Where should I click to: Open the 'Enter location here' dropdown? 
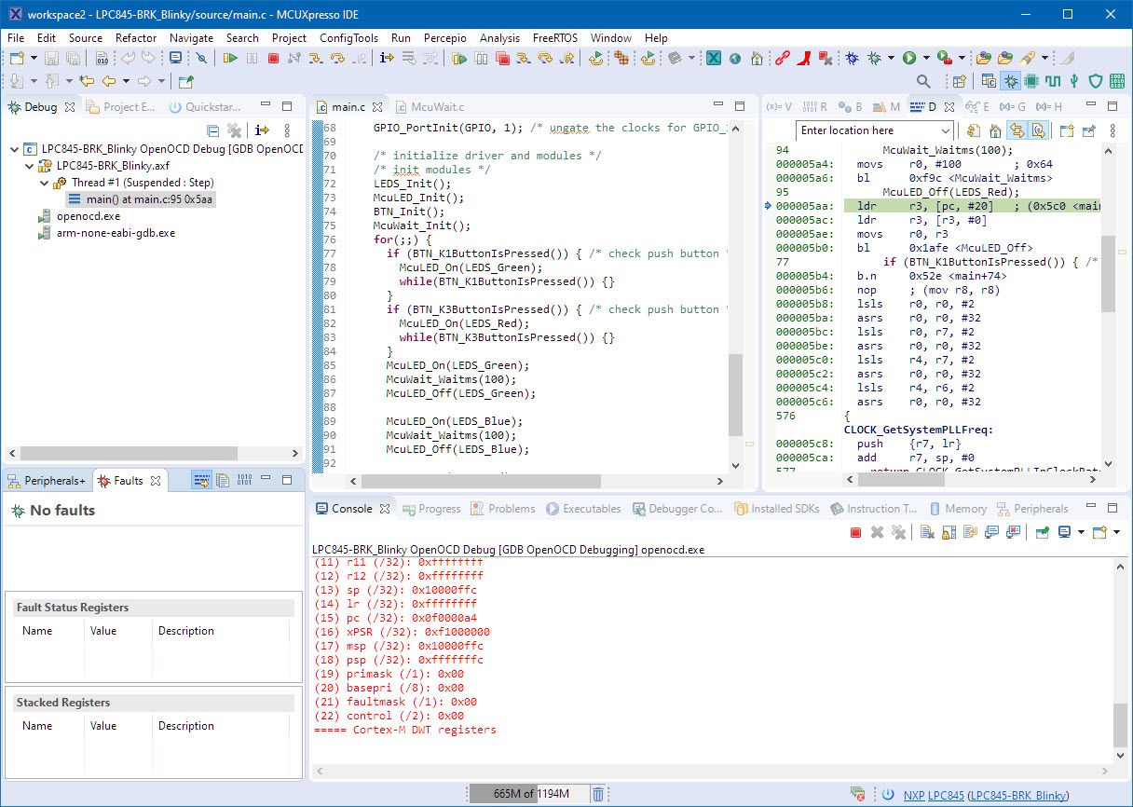(x=947, y=131)
